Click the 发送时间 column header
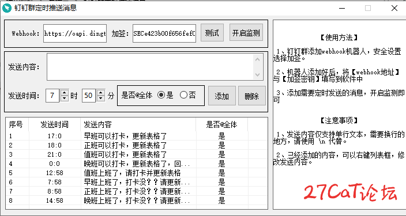406x216 pixels. click(x=54, y=124)
